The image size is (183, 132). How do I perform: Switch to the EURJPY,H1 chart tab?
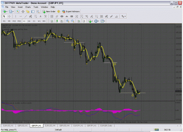coord(78,126)
